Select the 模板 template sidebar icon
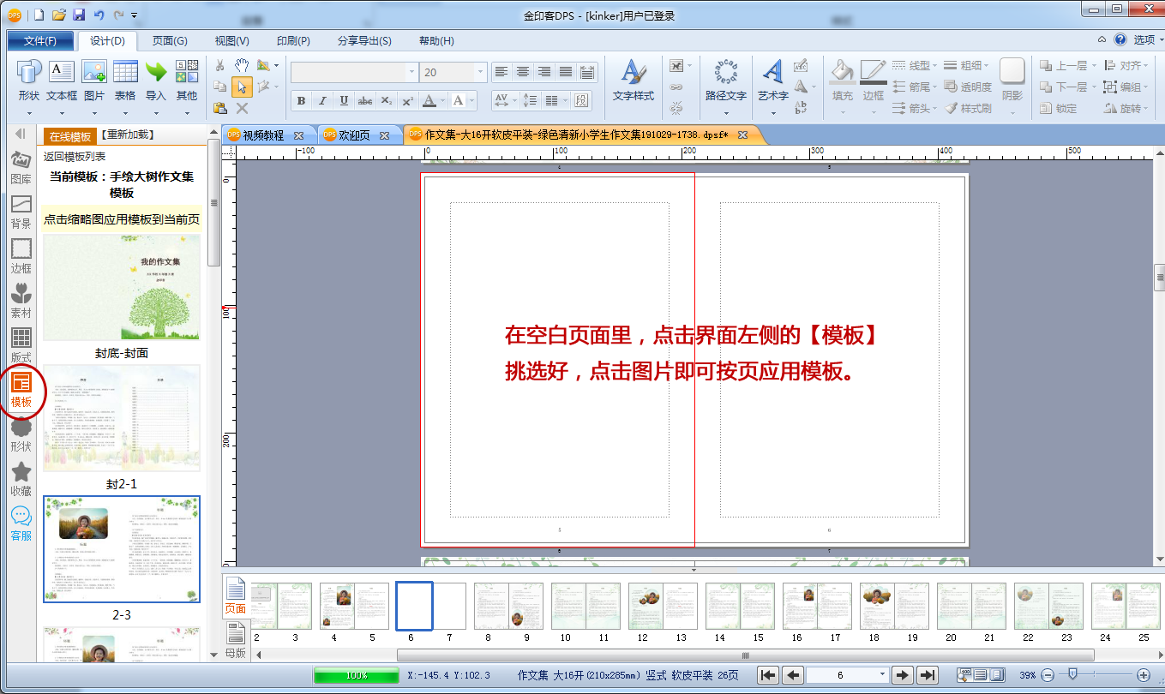 tap(21, 391)
